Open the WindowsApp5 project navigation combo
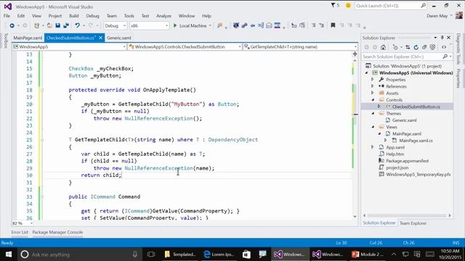This screenshot has height=261, width=465. (x=70, y=46)
